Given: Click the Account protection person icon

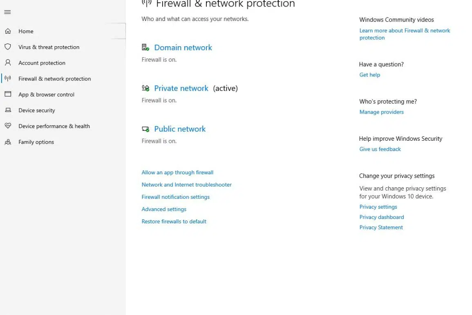Looking at the screenshot, I should [x=8, y=63].
